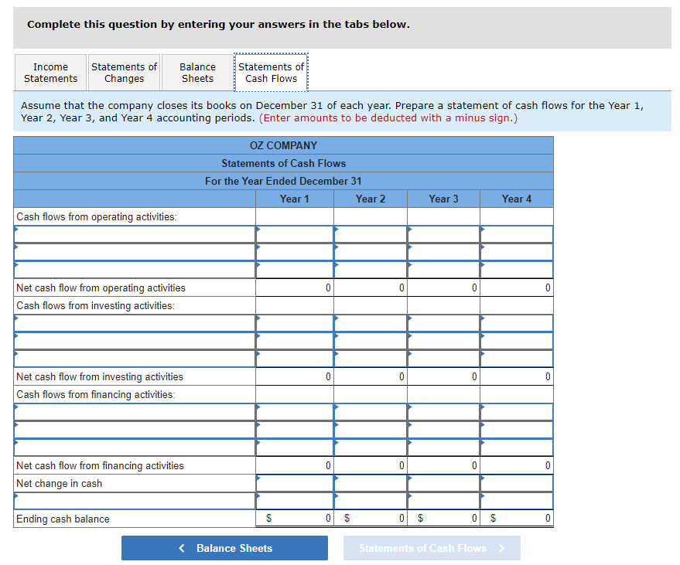This screenshot has width=680, height=565.
Task: Click the disabled Statements of Cash Flows next button
Action: coord(432,548)
